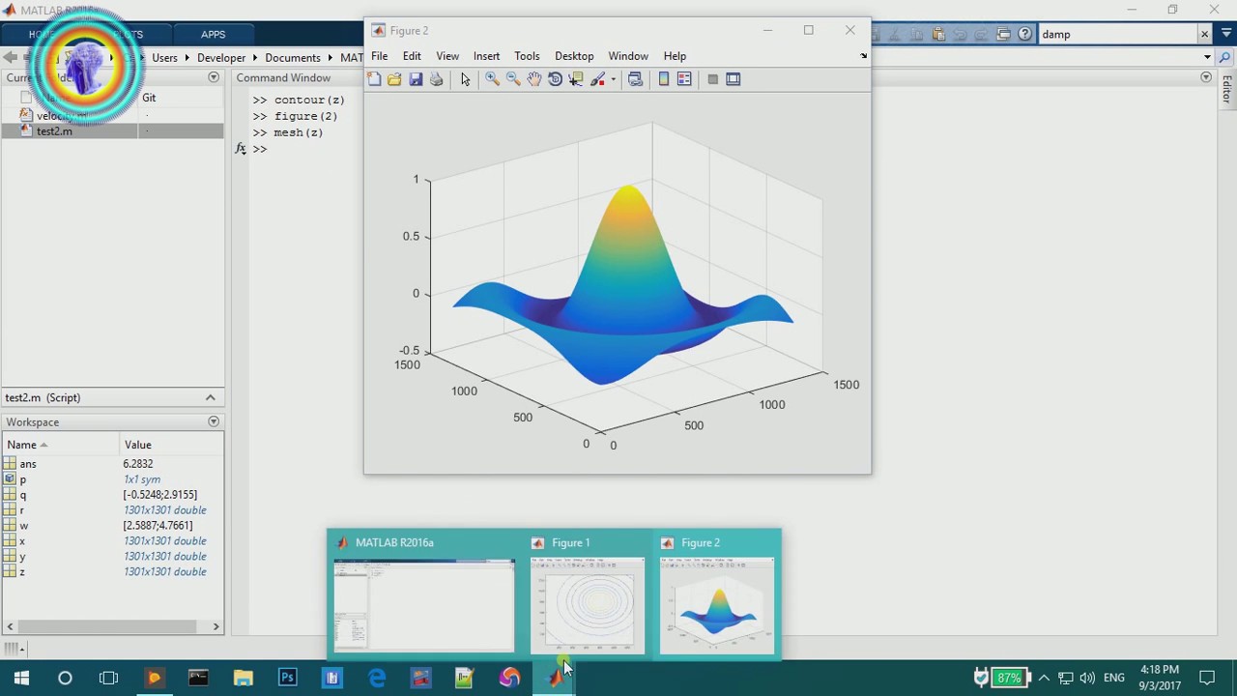
Task: Collapse the test2.m script details panel
Action: [x=210, y=397]
